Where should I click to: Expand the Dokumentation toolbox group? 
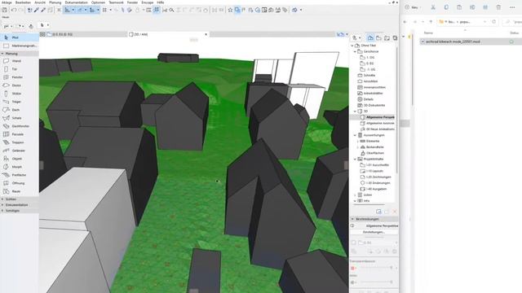[x=2, y=205]
